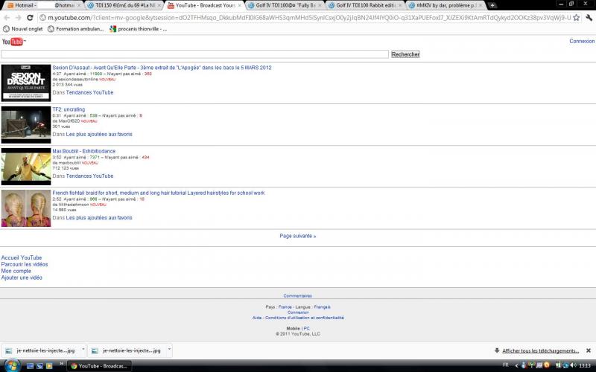596x372 pixels.
Task: Click the download arrow icon beside Afficher tous
Action: pos(496,350)
